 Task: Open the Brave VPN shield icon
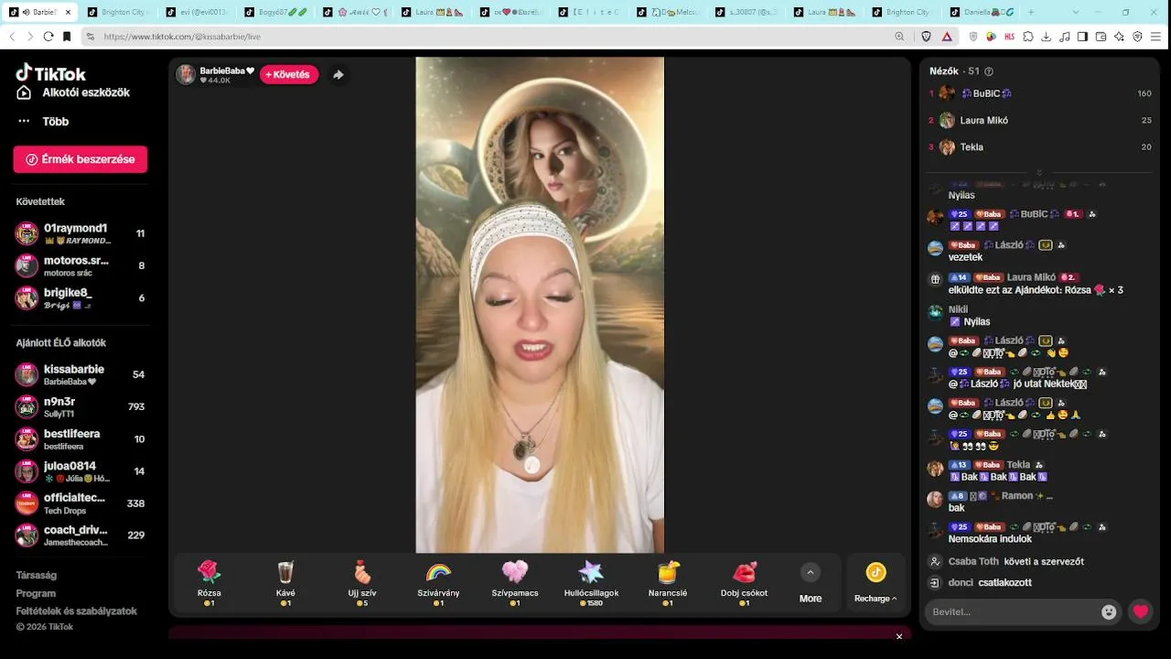[1138, 37]
